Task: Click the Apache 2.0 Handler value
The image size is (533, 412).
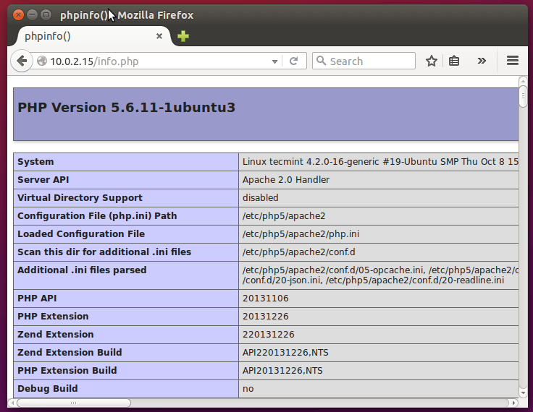Action: pyautogui.click(x=286, y=179)
